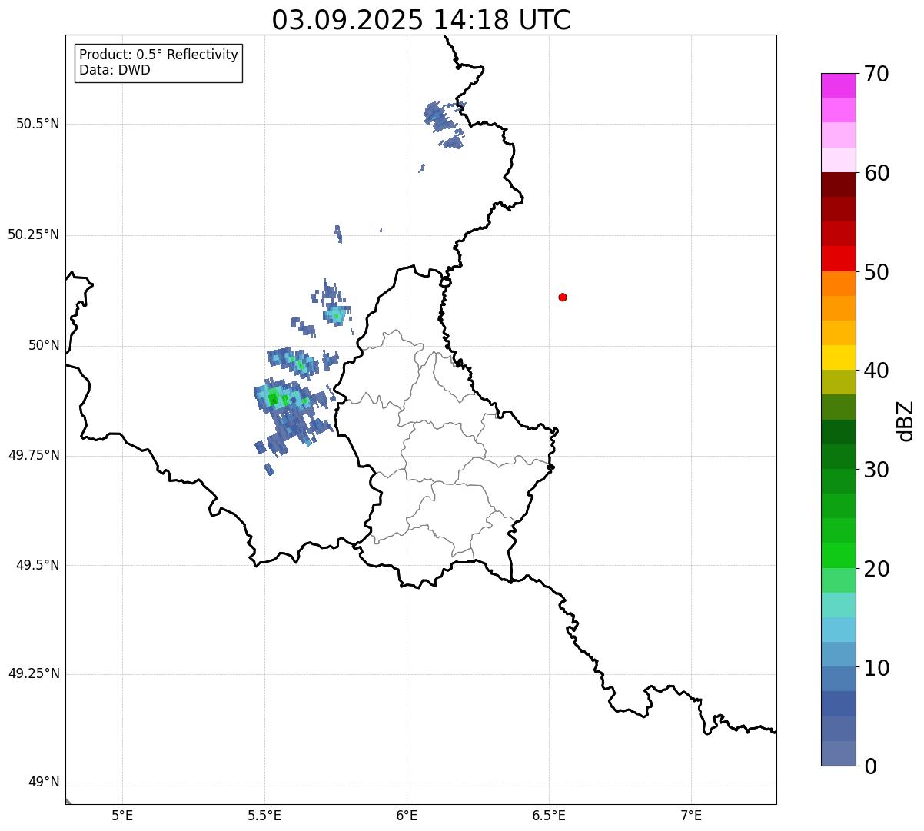Viewport: 924px width, 831px height.
Task: Click the "Product: 0.5° Reflectivity" text
Action: tap(158, 55)
